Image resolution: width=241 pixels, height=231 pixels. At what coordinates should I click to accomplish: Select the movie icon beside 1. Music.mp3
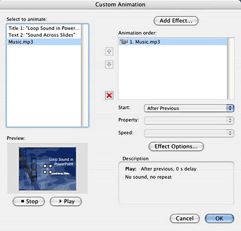click(124, 42)
